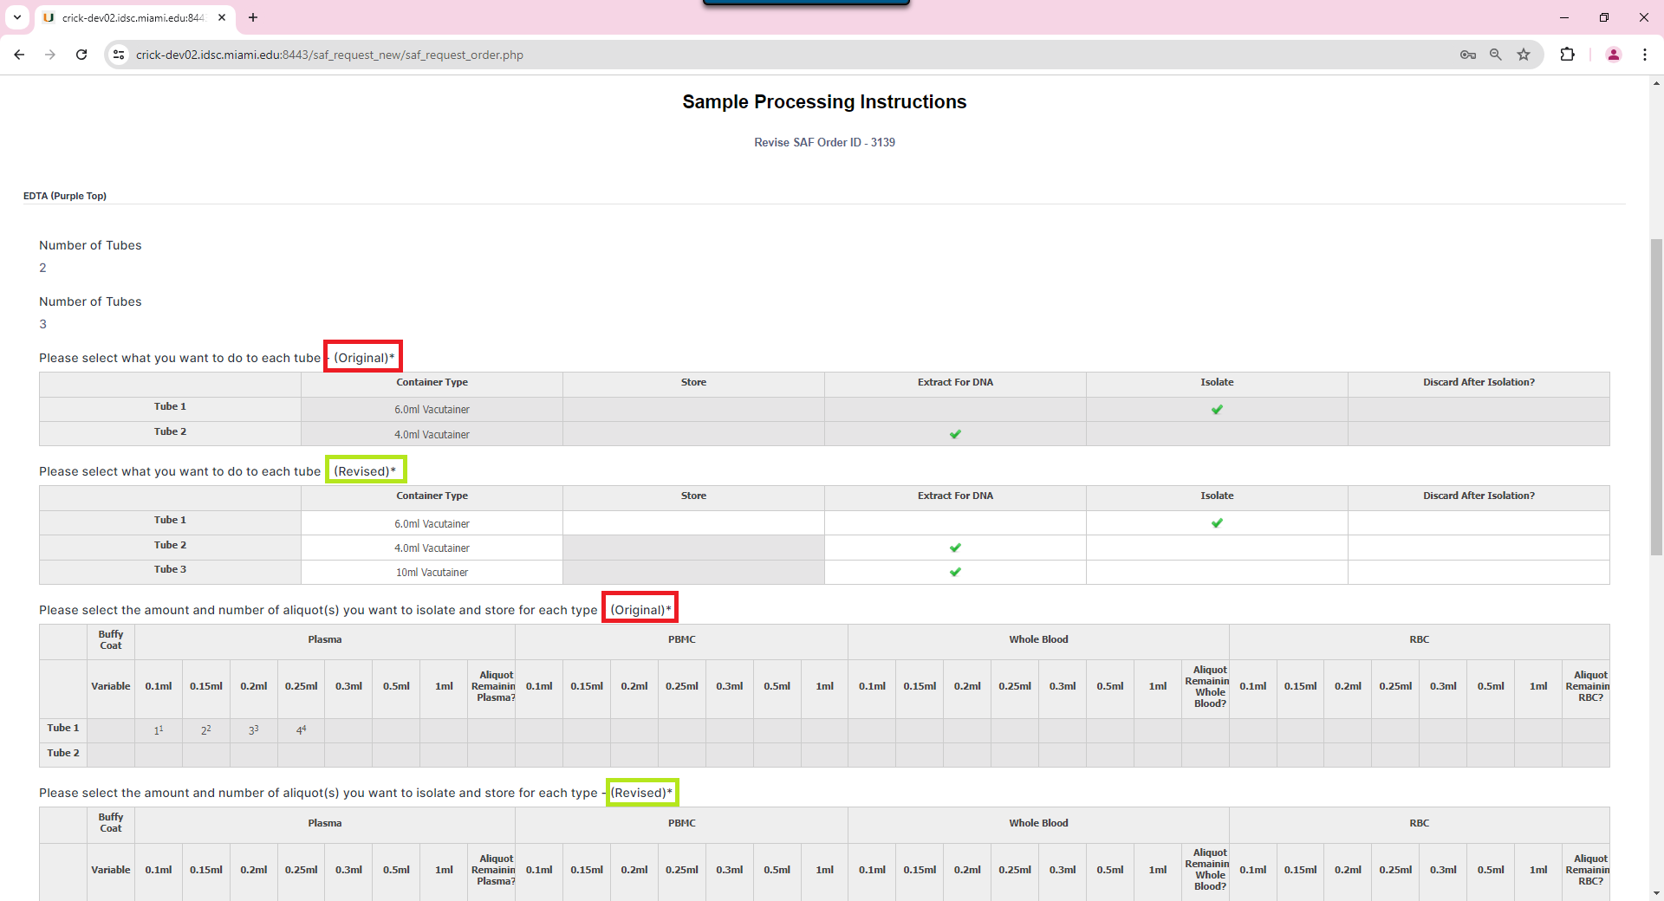The height and width of the screenshot is (901, 1664).
Task: Click scroll down arrow of the page
Action: [1656, 893]
